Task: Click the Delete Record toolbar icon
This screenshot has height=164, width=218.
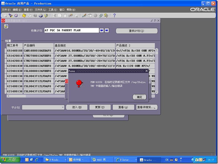Action: (76, 15)
